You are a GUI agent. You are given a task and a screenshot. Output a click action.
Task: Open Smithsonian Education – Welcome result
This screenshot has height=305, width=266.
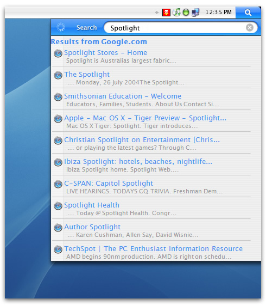(123, 96)
